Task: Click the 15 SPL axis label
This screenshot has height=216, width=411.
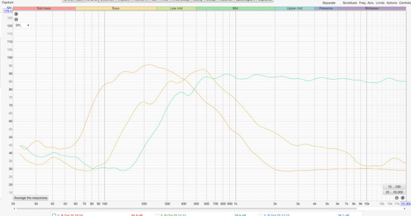Action: coord(10,193)
